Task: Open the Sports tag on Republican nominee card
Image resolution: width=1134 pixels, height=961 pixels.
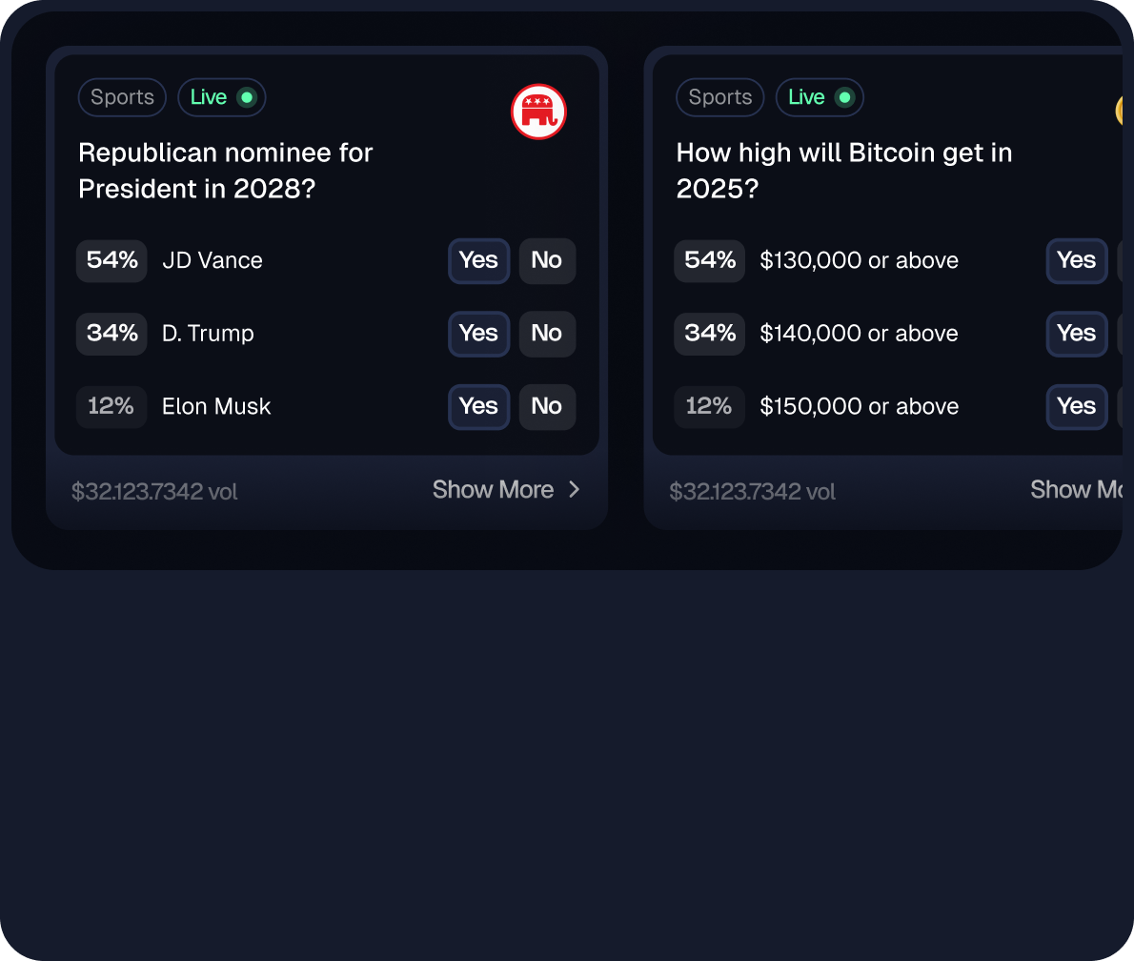Action: pos(122,97)
